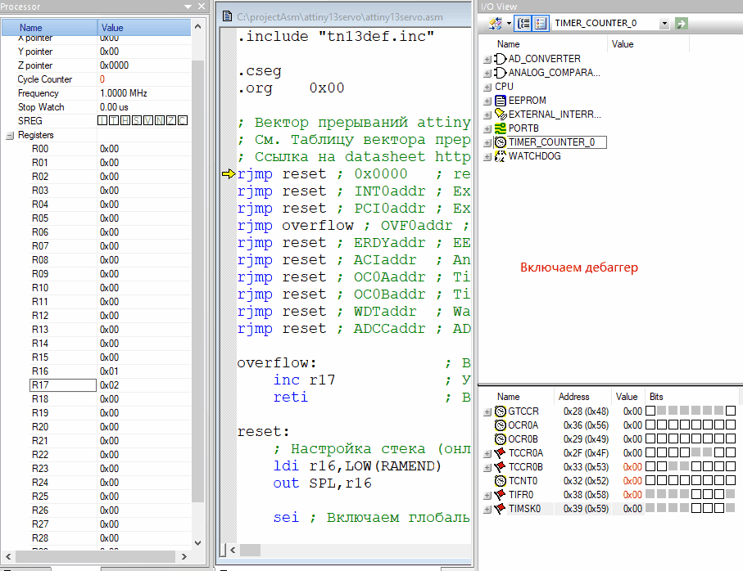Select the ANALOG_COMPARA... tree item
The width and height of the screenshot is (743, 571).
(x=554, y=73)
